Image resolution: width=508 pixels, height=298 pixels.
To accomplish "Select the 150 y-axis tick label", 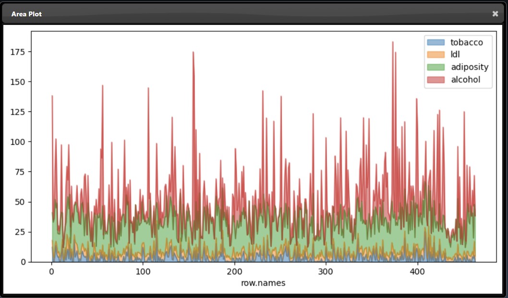I will click(x=19, y=82).
